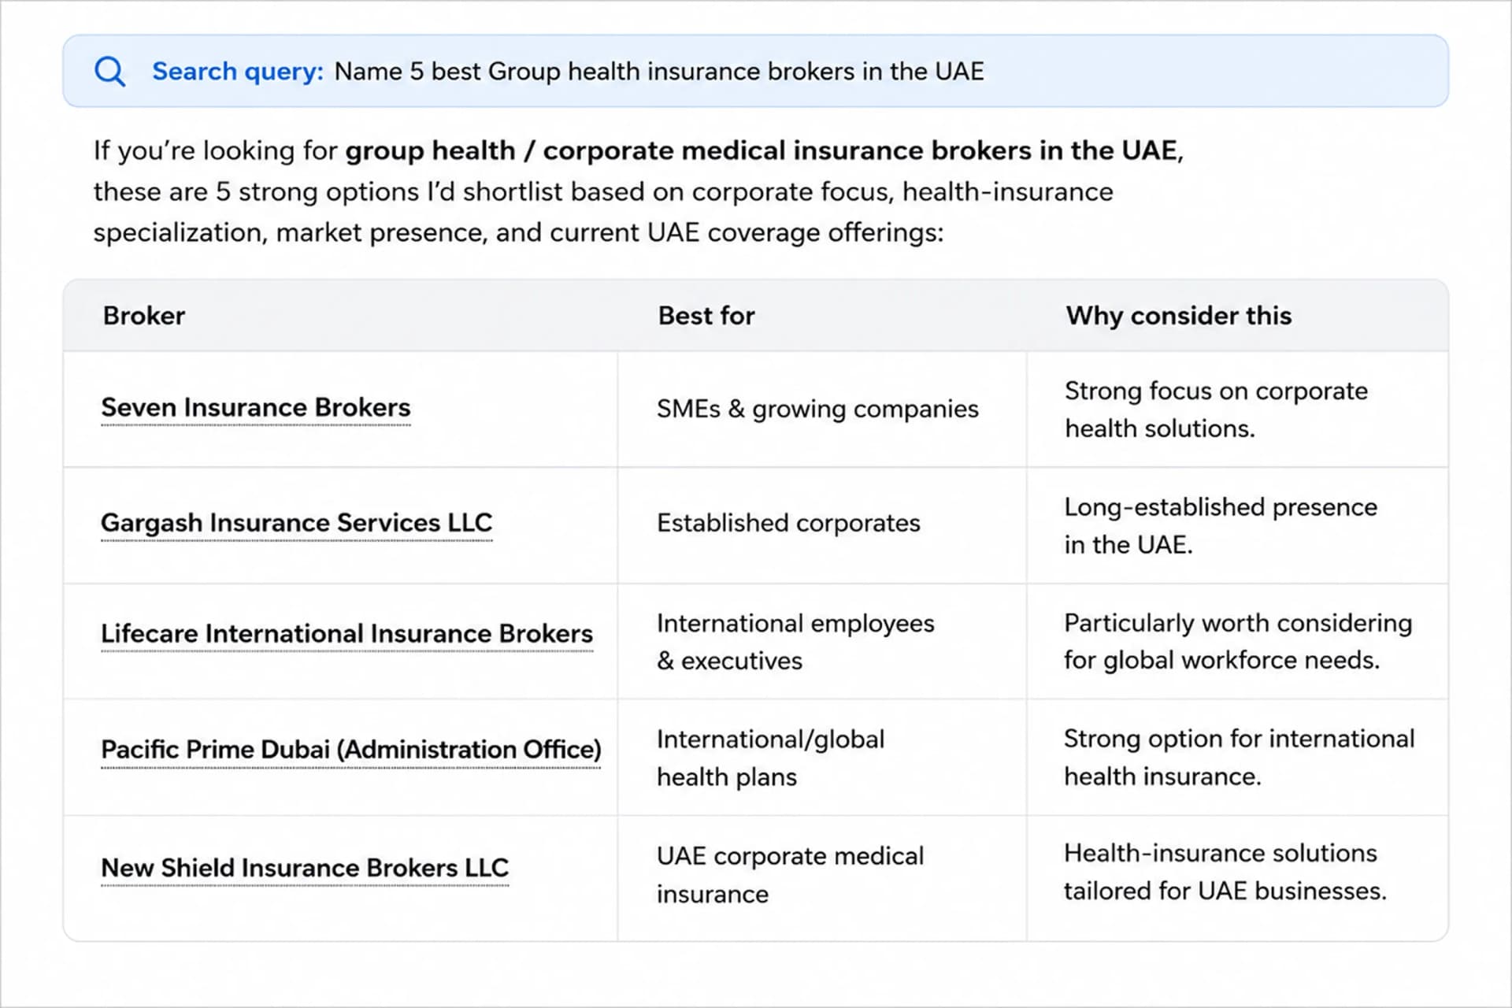Image resolution: width=1512 pixels, height=1008 pixels.
Task: Click the "Broker" column header
Action: [144, 316]
